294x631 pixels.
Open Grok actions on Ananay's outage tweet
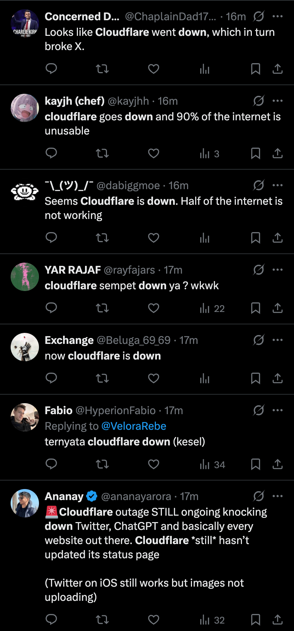(x=259, y=496)
